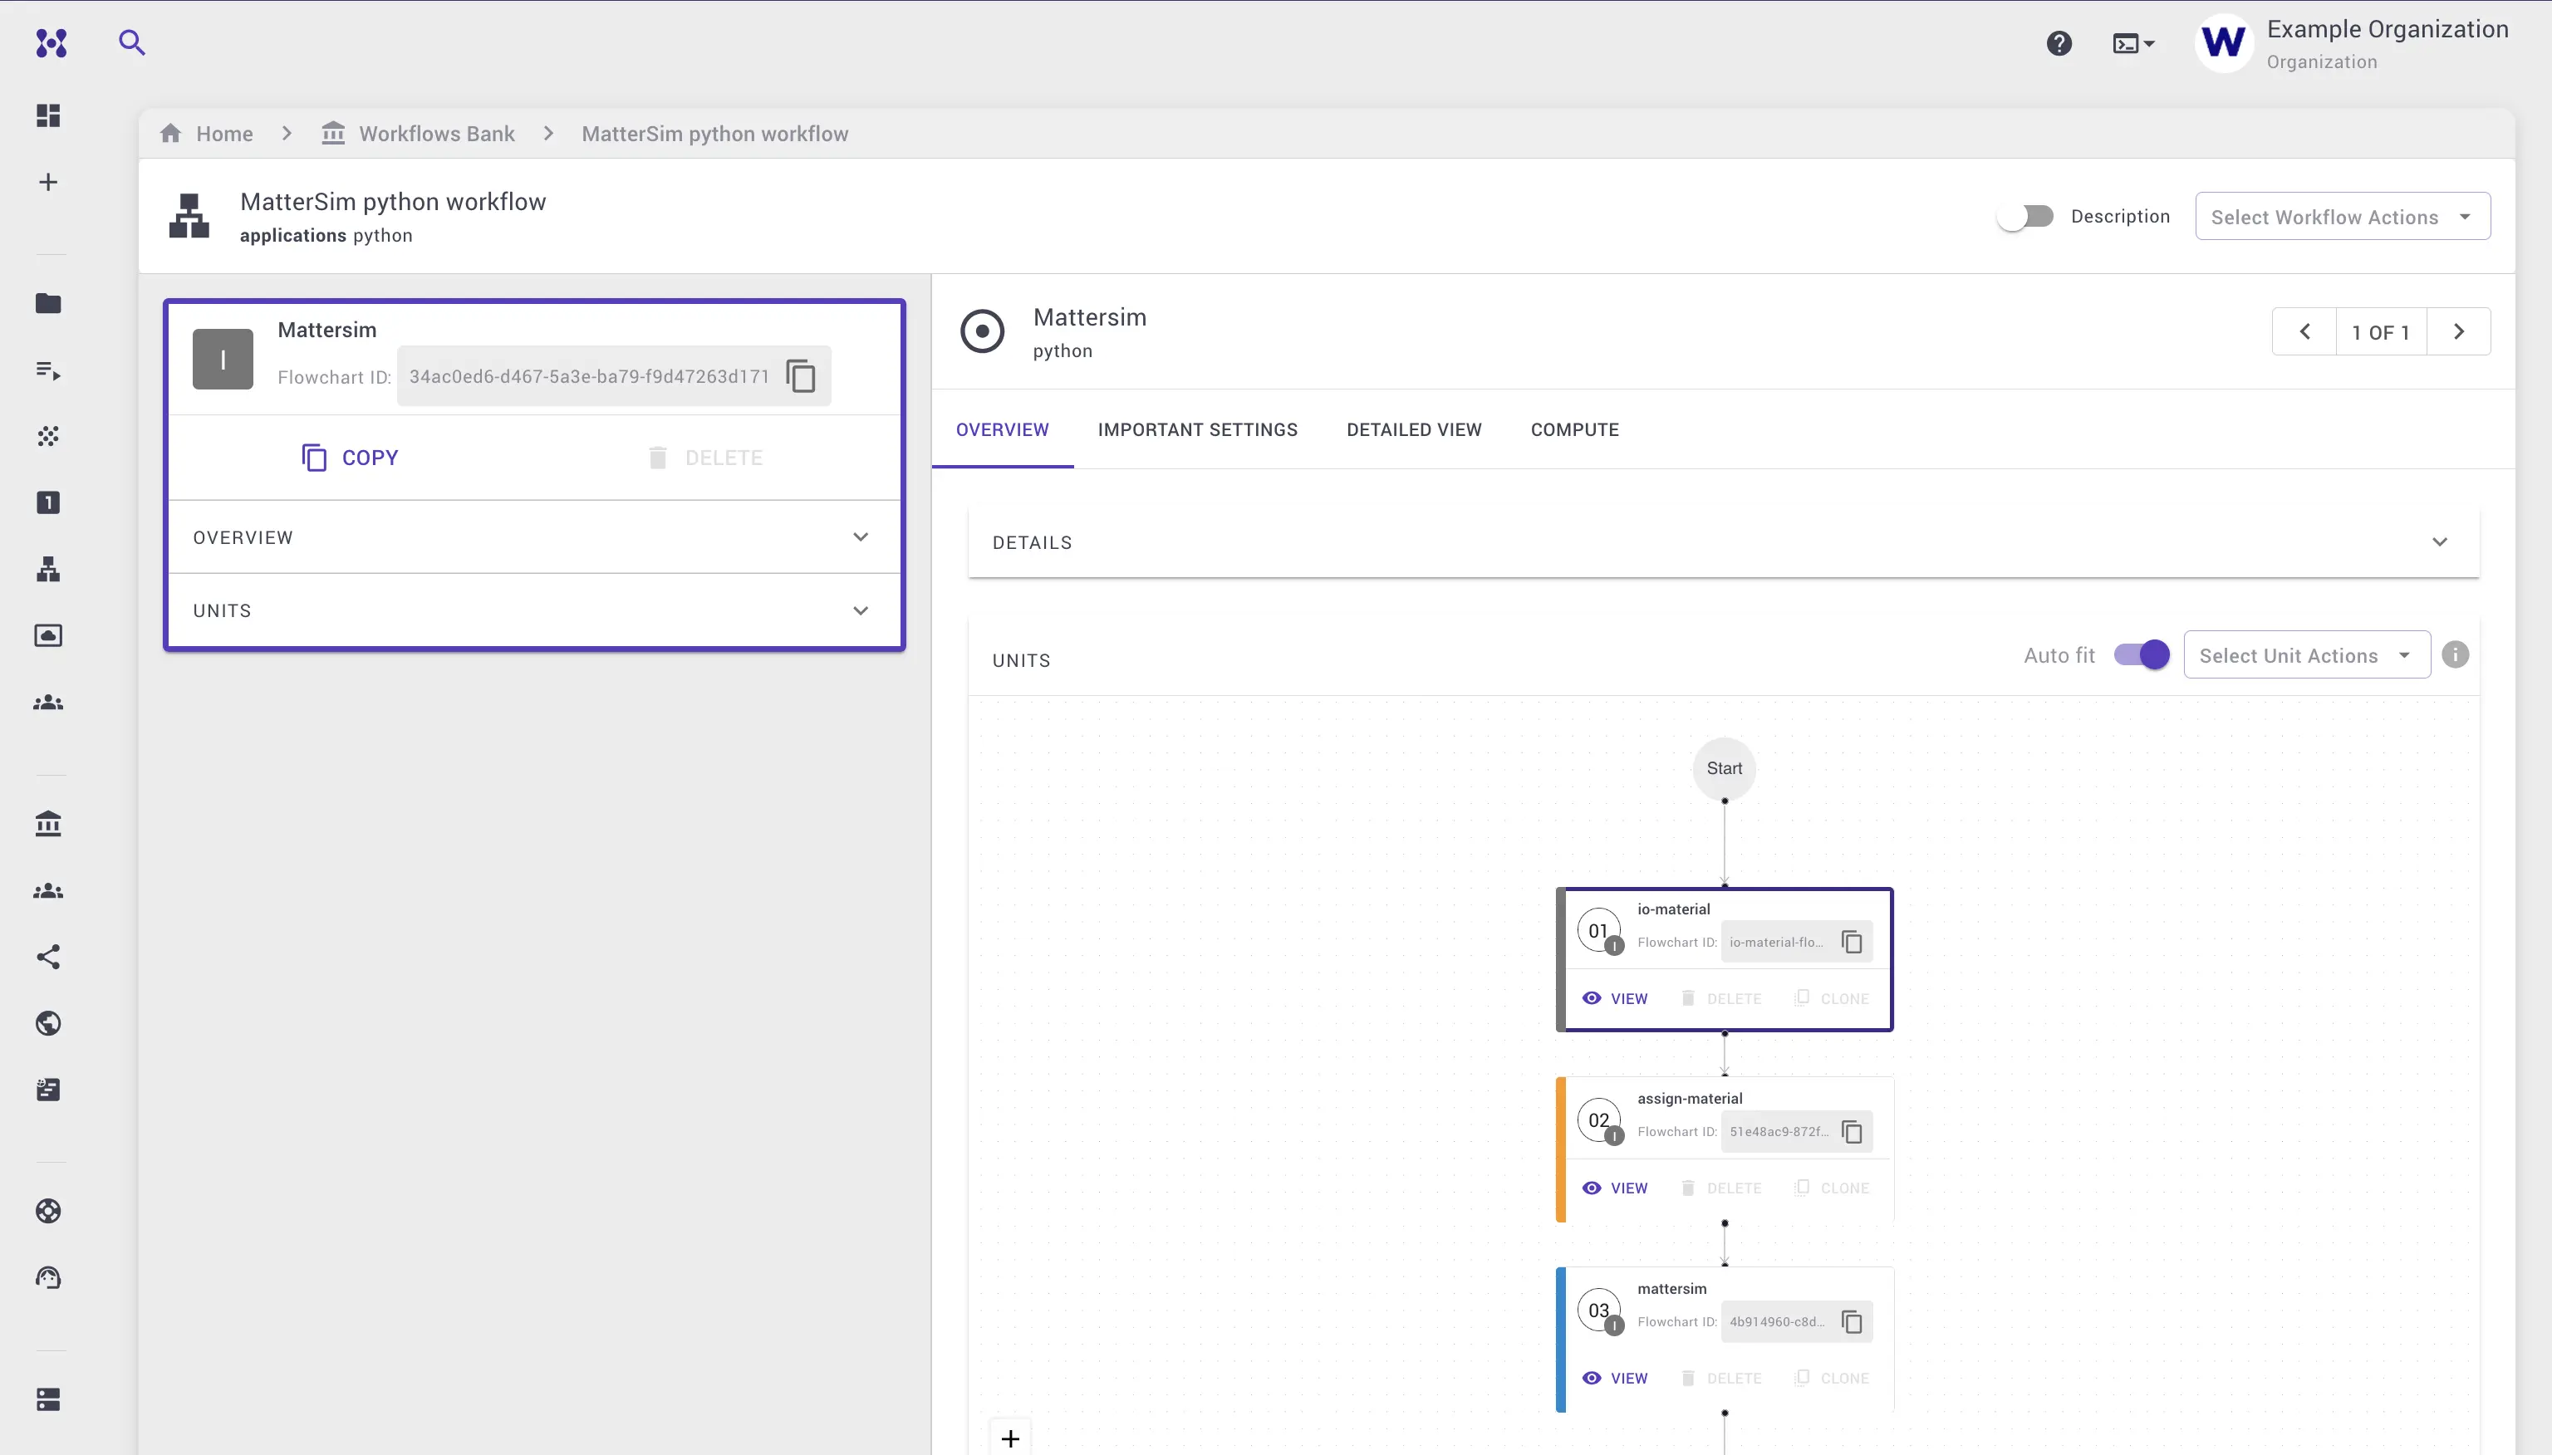The width and height of the screenshot is (2552, 1455).
Task: Open the dashboard icon in sidebar
Action: pyautogui.click(x=48, y=116)
